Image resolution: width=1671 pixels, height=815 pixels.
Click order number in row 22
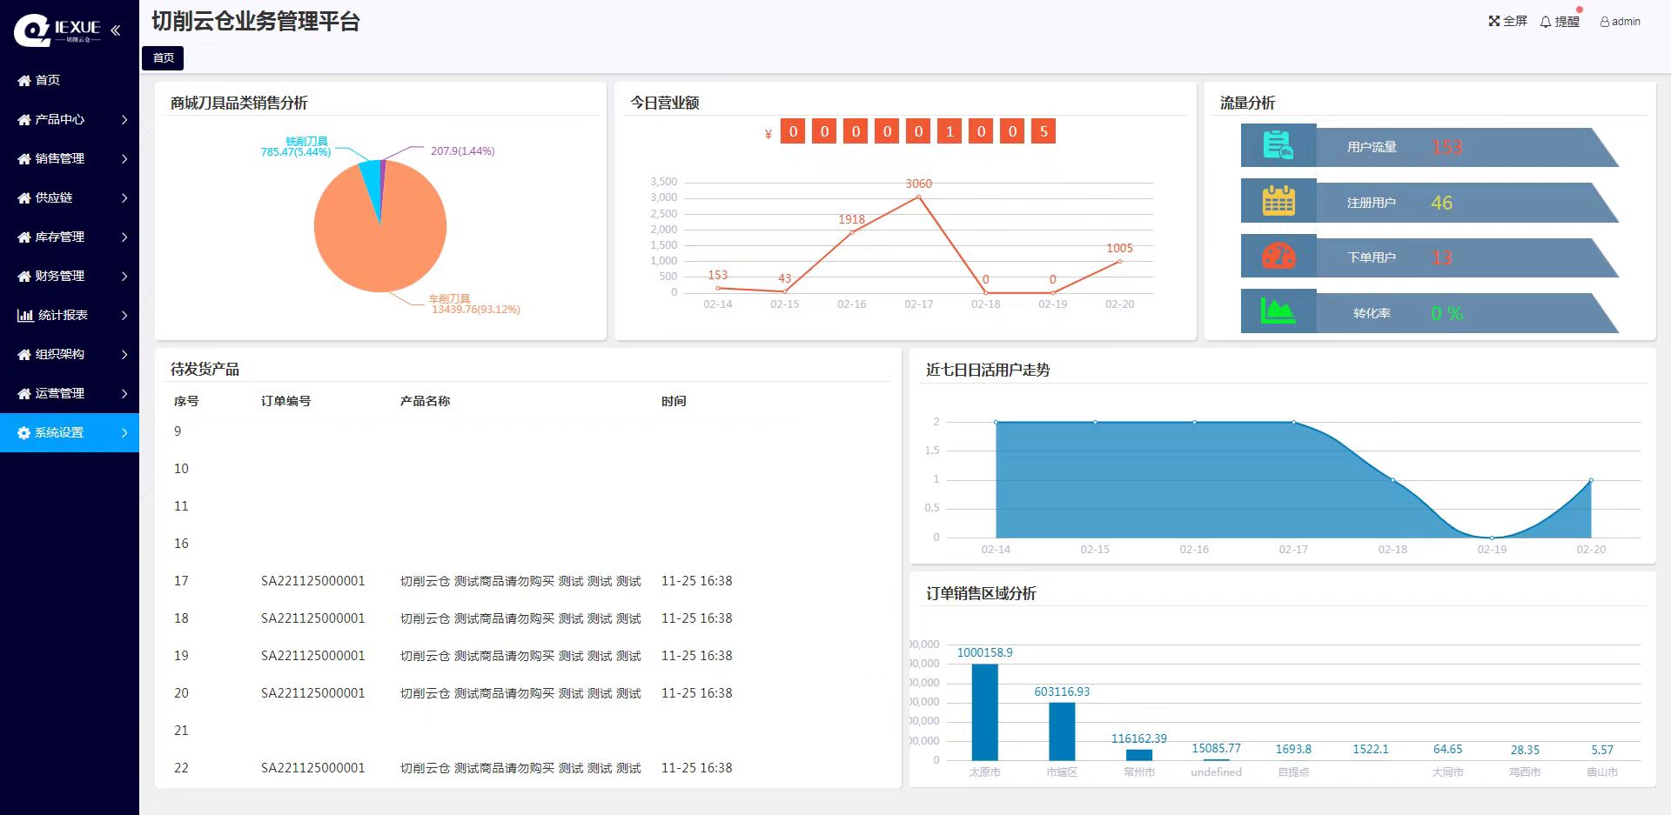313,768
